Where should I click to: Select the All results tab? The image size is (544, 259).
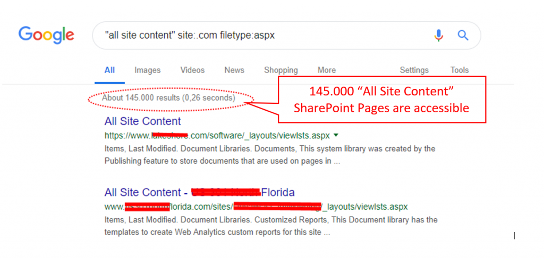109,70
